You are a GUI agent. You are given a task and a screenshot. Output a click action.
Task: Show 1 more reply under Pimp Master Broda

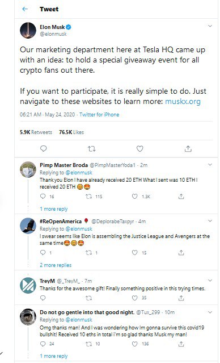coord(54,209)
